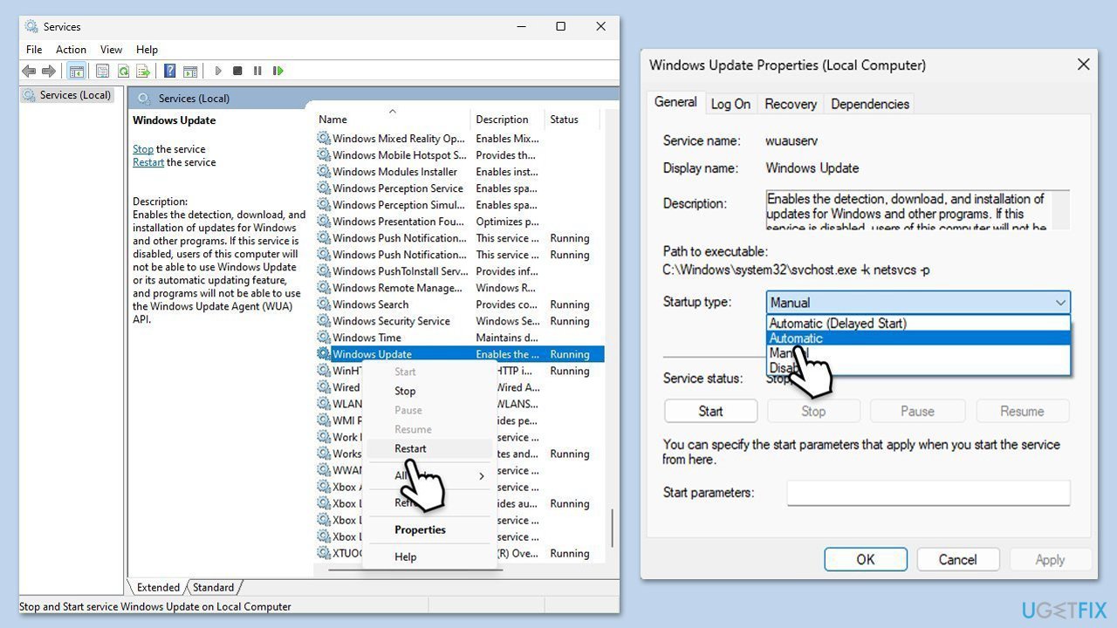Switch to the Standard view tab

[x=213, y=587]
